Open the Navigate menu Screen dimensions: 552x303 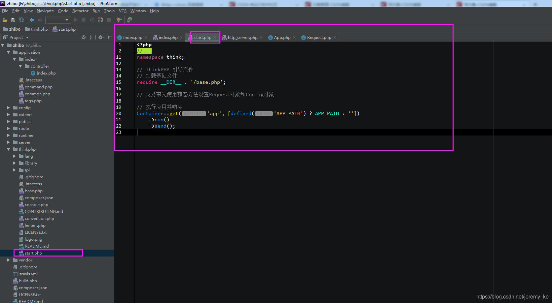[45, 11]
